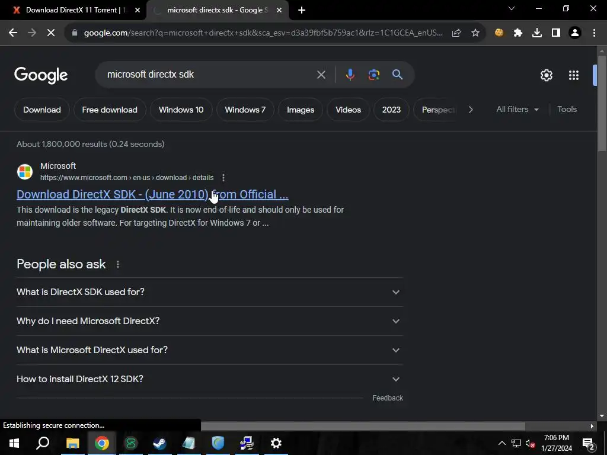This screenshot has height=455, width=607.
Task: Show hidden system tray icons
Action: point(501,443)
